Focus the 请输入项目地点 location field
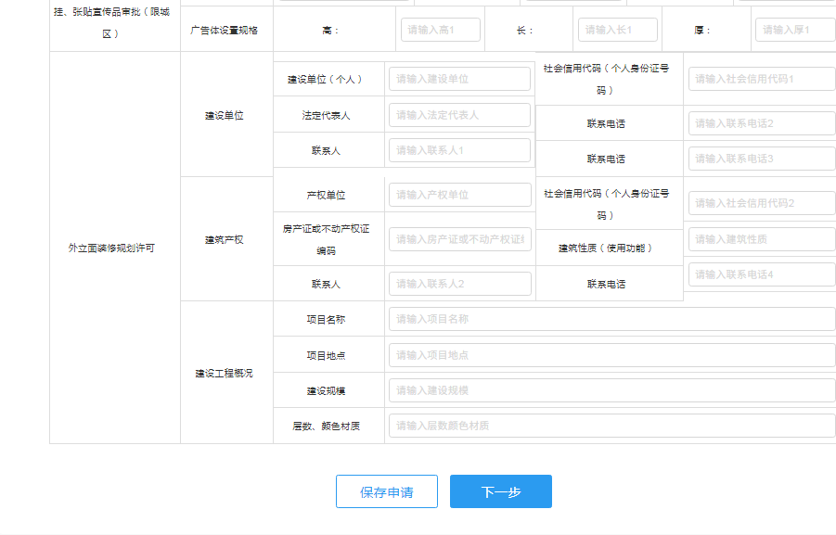Screen dimensions: 836x535 [x=611, y=355]
